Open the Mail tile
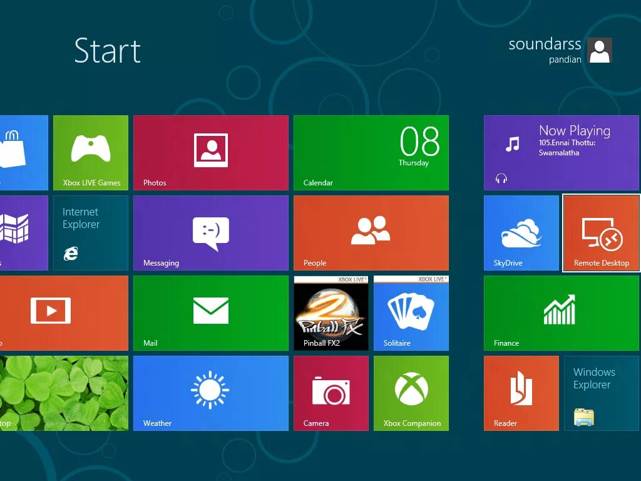The height and width of the screenshot is (481, 641). (211, 313)
